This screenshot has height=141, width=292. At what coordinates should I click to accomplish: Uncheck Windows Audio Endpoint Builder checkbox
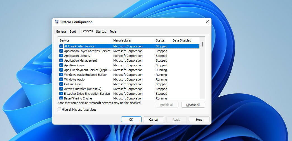pos(61,75)
